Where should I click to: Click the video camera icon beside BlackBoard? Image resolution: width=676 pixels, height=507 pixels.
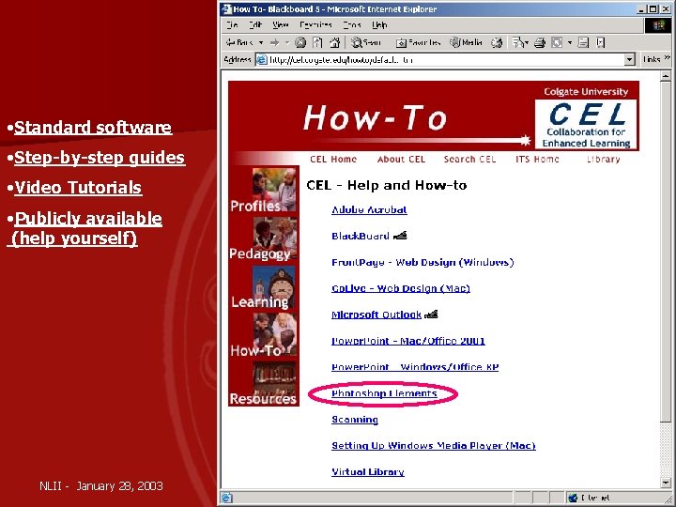pyautogui.click(x=400, y=236)
